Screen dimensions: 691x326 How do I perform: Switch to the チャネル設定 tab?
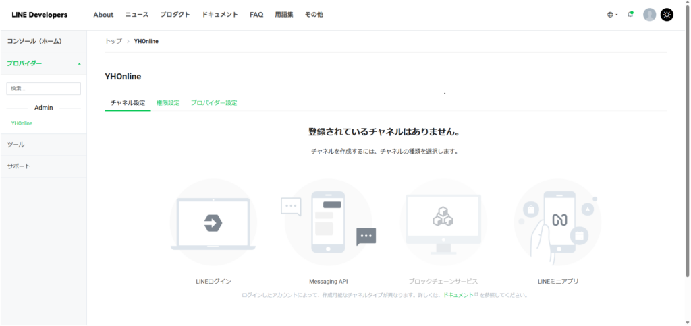pos(128,103)
